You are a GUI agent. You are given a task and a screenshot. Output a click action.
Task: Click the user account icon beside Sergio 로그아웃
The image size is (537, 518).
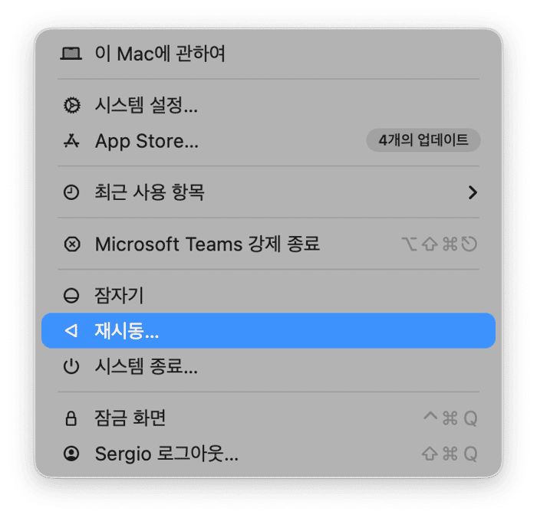pos(71,454)
